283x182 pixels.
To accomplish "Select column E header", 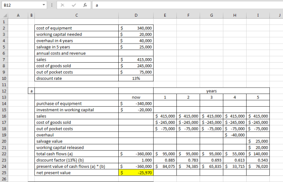I will [x=165, y=16].
